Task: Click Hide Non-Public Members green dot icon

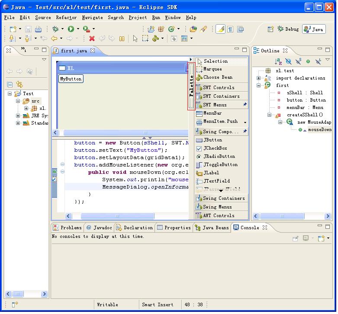Action: coord(308,61)
